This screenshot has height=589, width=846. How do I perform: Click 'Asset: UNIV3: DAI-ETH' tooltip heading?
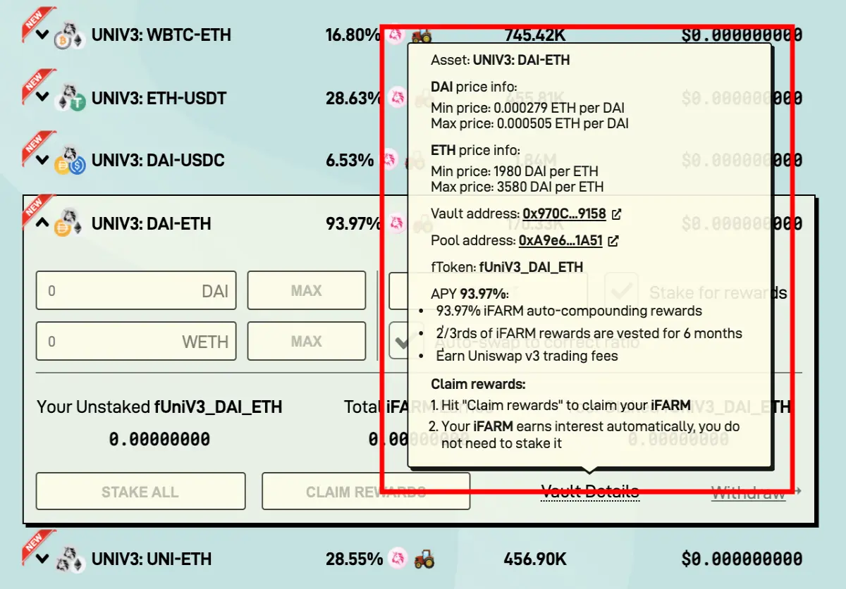(x=501, y=60)
